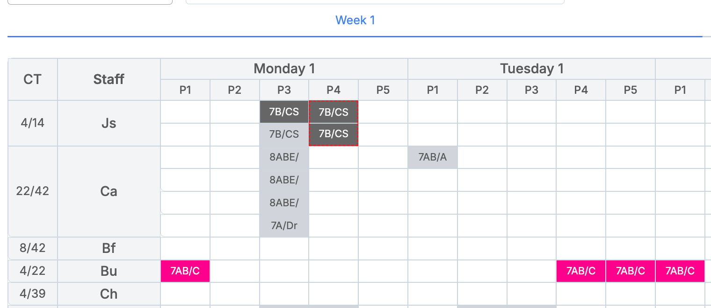Switch to the Week 1 tab
The width and height of the screenshot is (711, 308).
coord(355,20)
